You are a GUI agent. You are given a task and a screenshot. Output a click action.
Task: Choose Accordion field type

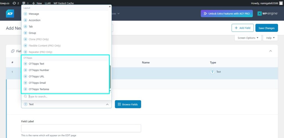point(34,20)
